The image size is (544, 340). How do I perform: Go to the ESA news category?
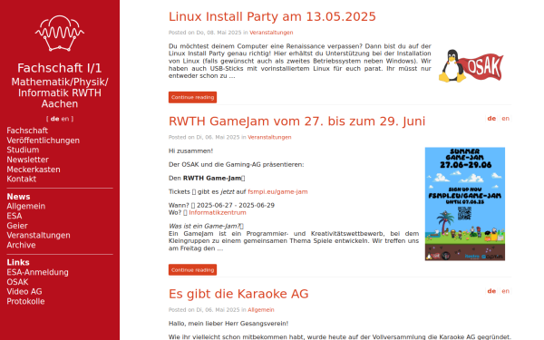15,216
